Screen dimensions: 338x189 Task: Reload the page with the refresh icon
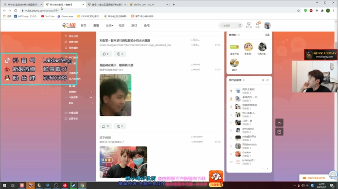click(x=15, y=10)
